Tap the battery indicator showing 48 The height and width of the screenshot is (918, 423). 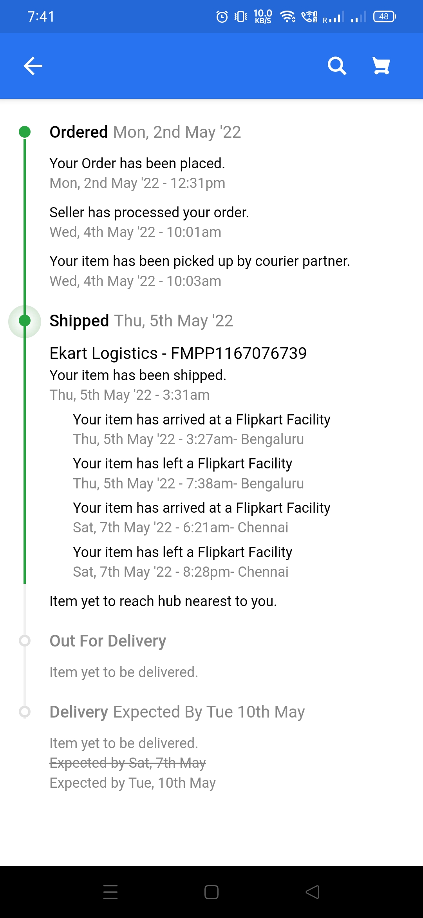pos(384,17)
